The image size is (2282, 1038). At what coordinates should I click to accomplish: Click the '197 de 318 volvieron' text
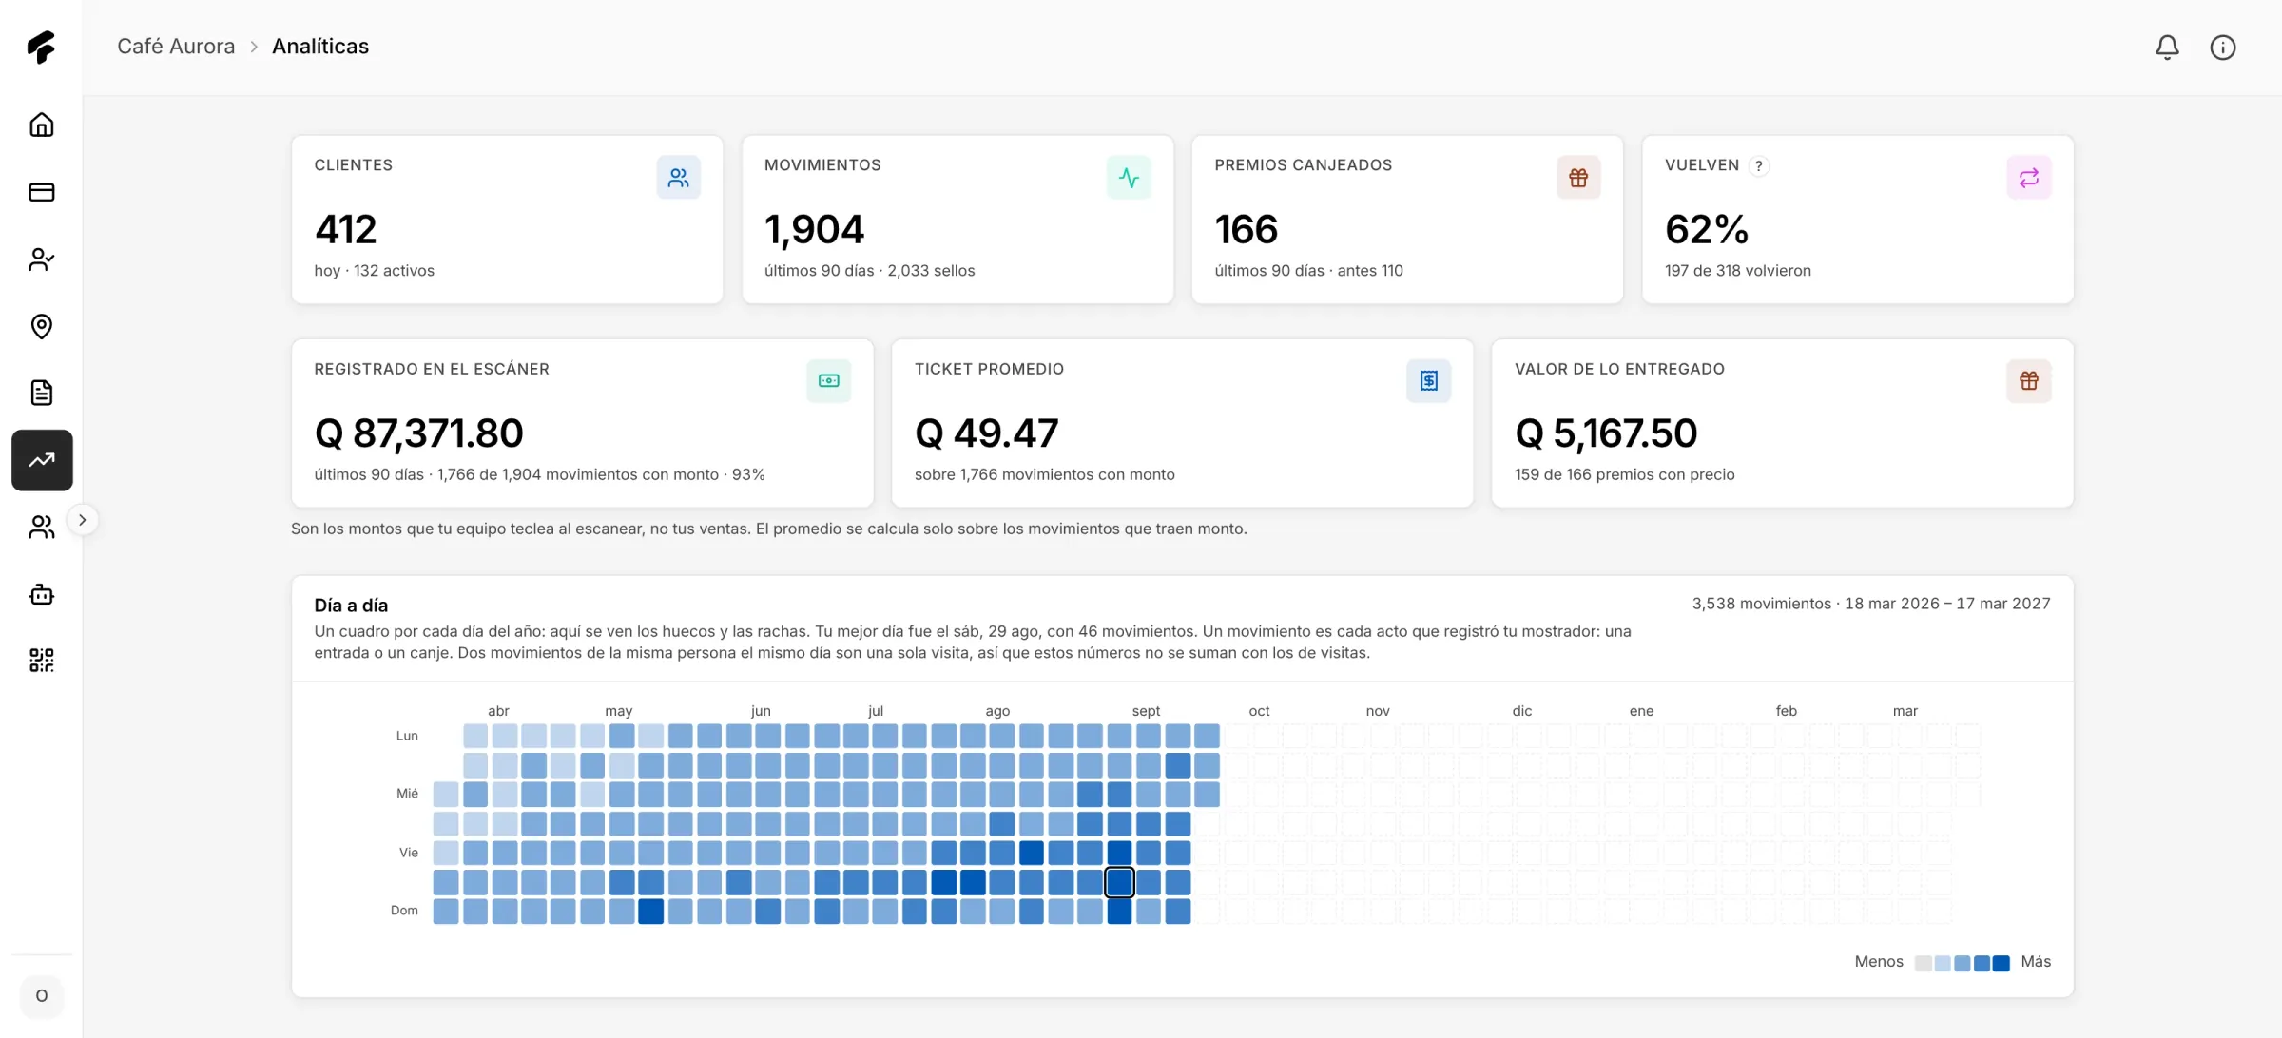[1738, 271]
